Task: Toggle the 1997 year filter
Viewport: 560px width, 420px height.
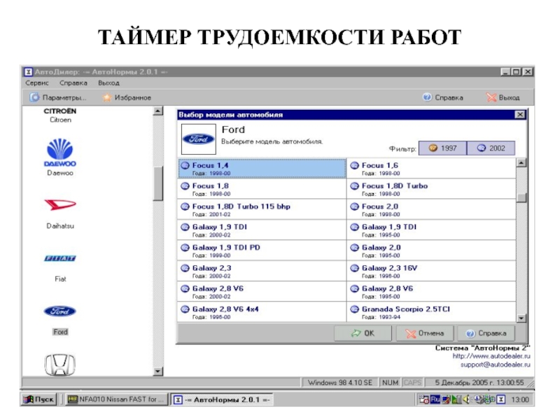Action: (x=442, y=148)
